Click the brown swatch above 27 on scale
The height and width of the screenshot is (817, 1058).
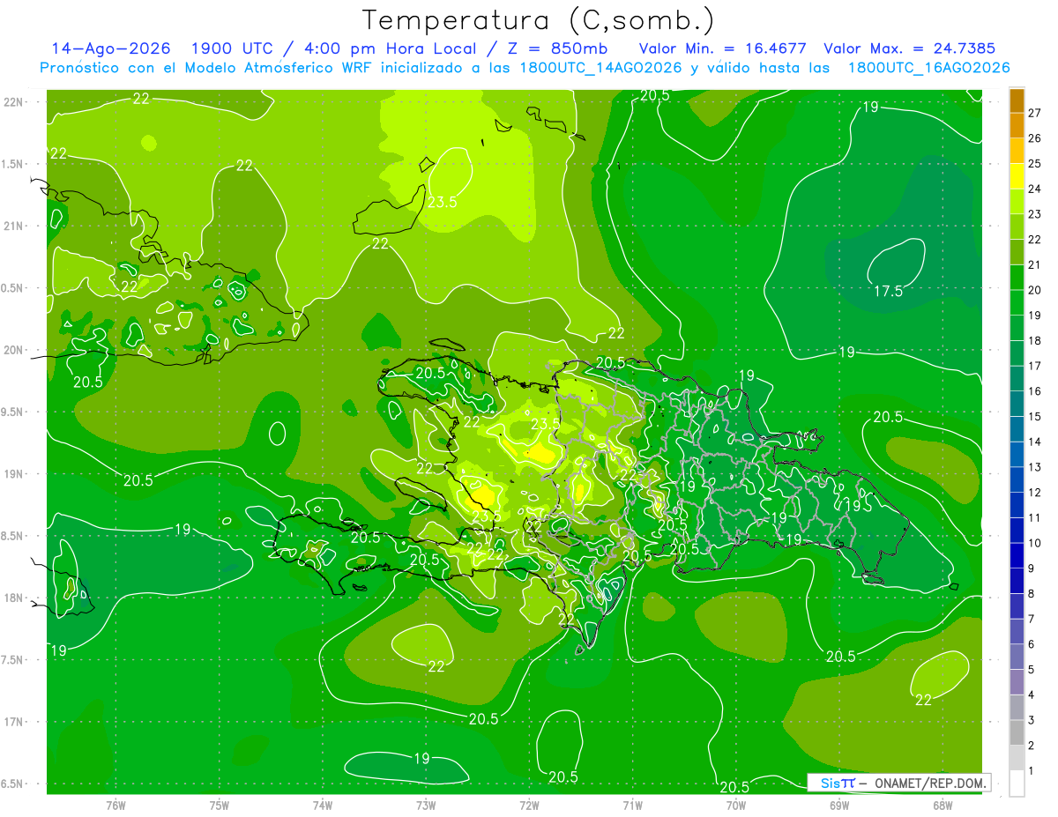point(1017,100)
